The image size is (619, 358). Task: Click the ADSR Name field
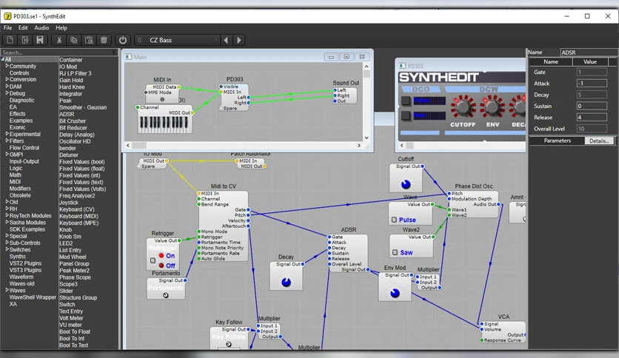(589, 52)
